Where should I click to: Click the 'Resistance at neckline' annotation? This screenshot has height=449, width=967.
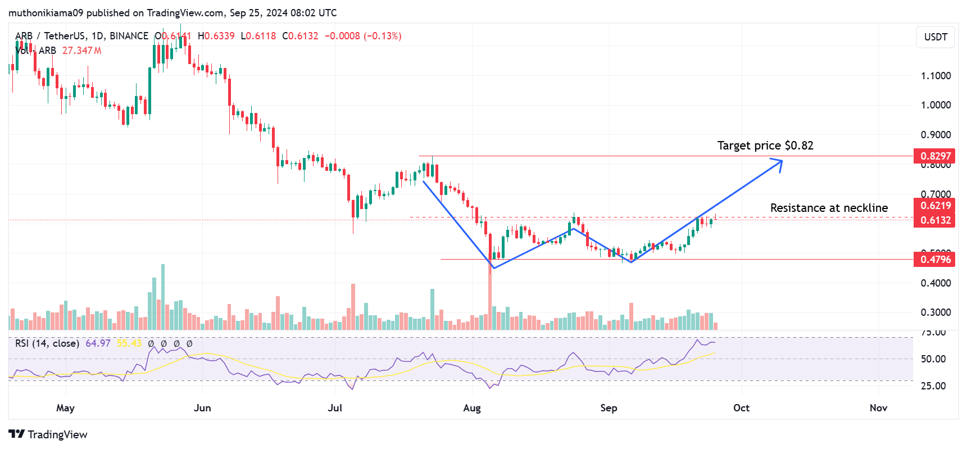829,208
